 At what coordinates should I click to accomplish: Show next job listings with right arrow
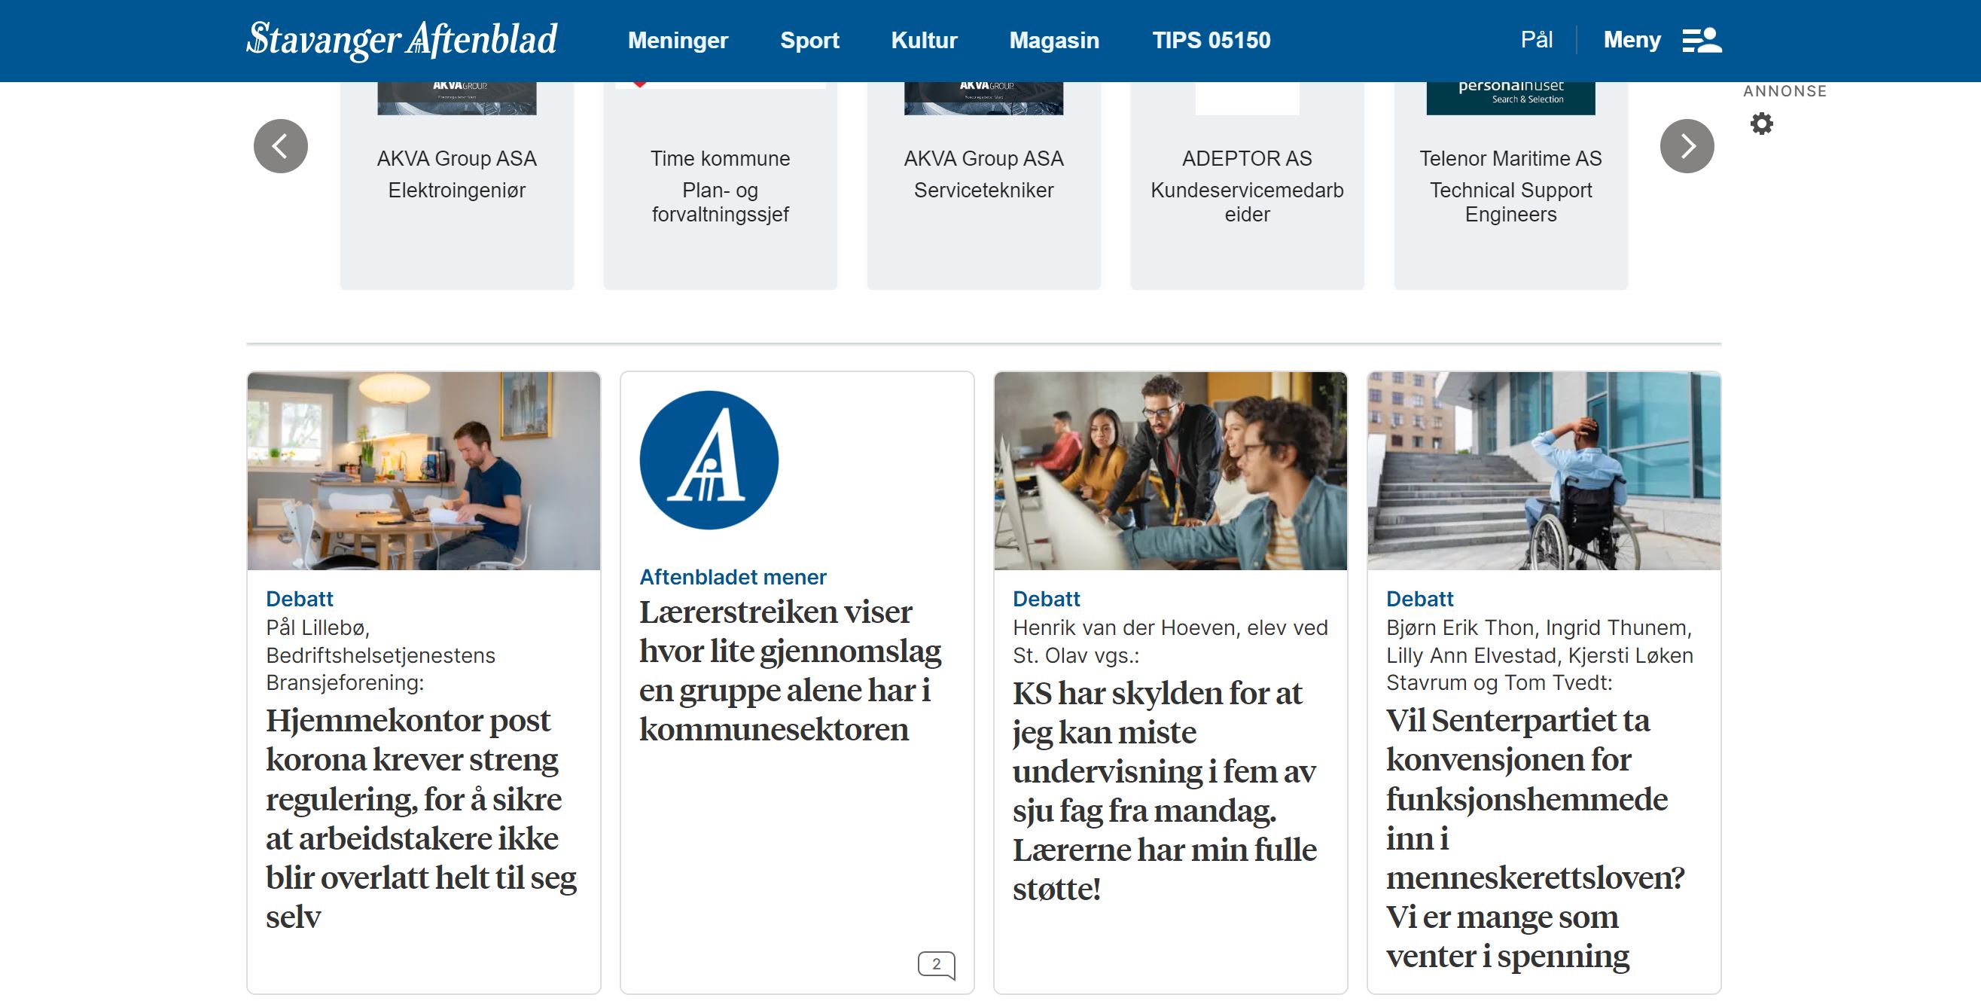pyautogui.click(x=1687, y=146)
